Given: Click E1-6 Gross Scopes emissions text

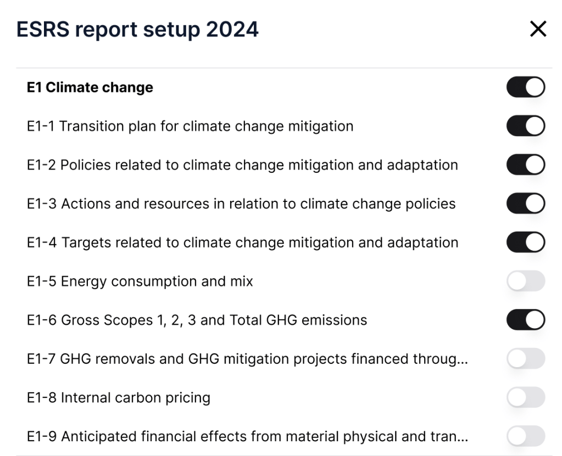Looking at the screenshot, I should click(197, 320).
